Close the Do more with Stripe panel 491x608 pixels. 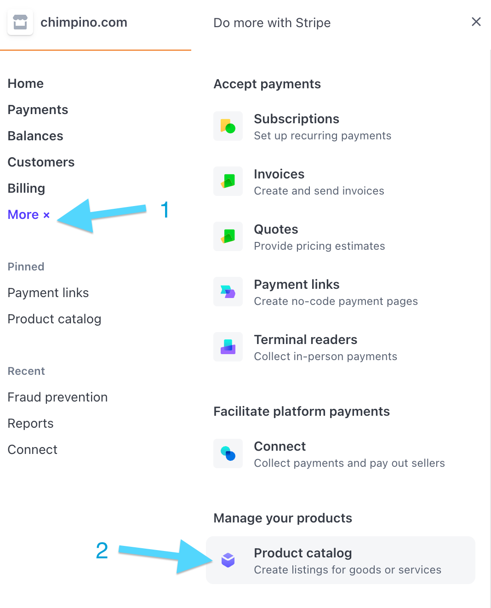476,22
